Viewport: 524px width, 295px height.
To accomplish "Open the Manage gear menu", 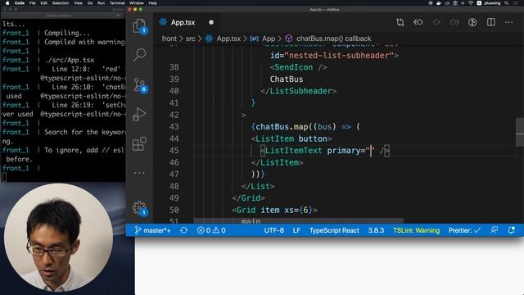I will (x=139, y=208).
